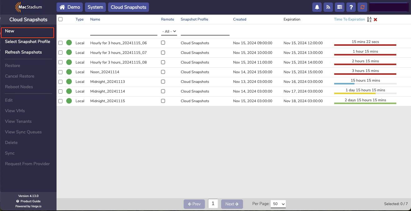This screenshot has height=211, width=411.
Task: Expand the Type column filter
Action: coord(80,31)
